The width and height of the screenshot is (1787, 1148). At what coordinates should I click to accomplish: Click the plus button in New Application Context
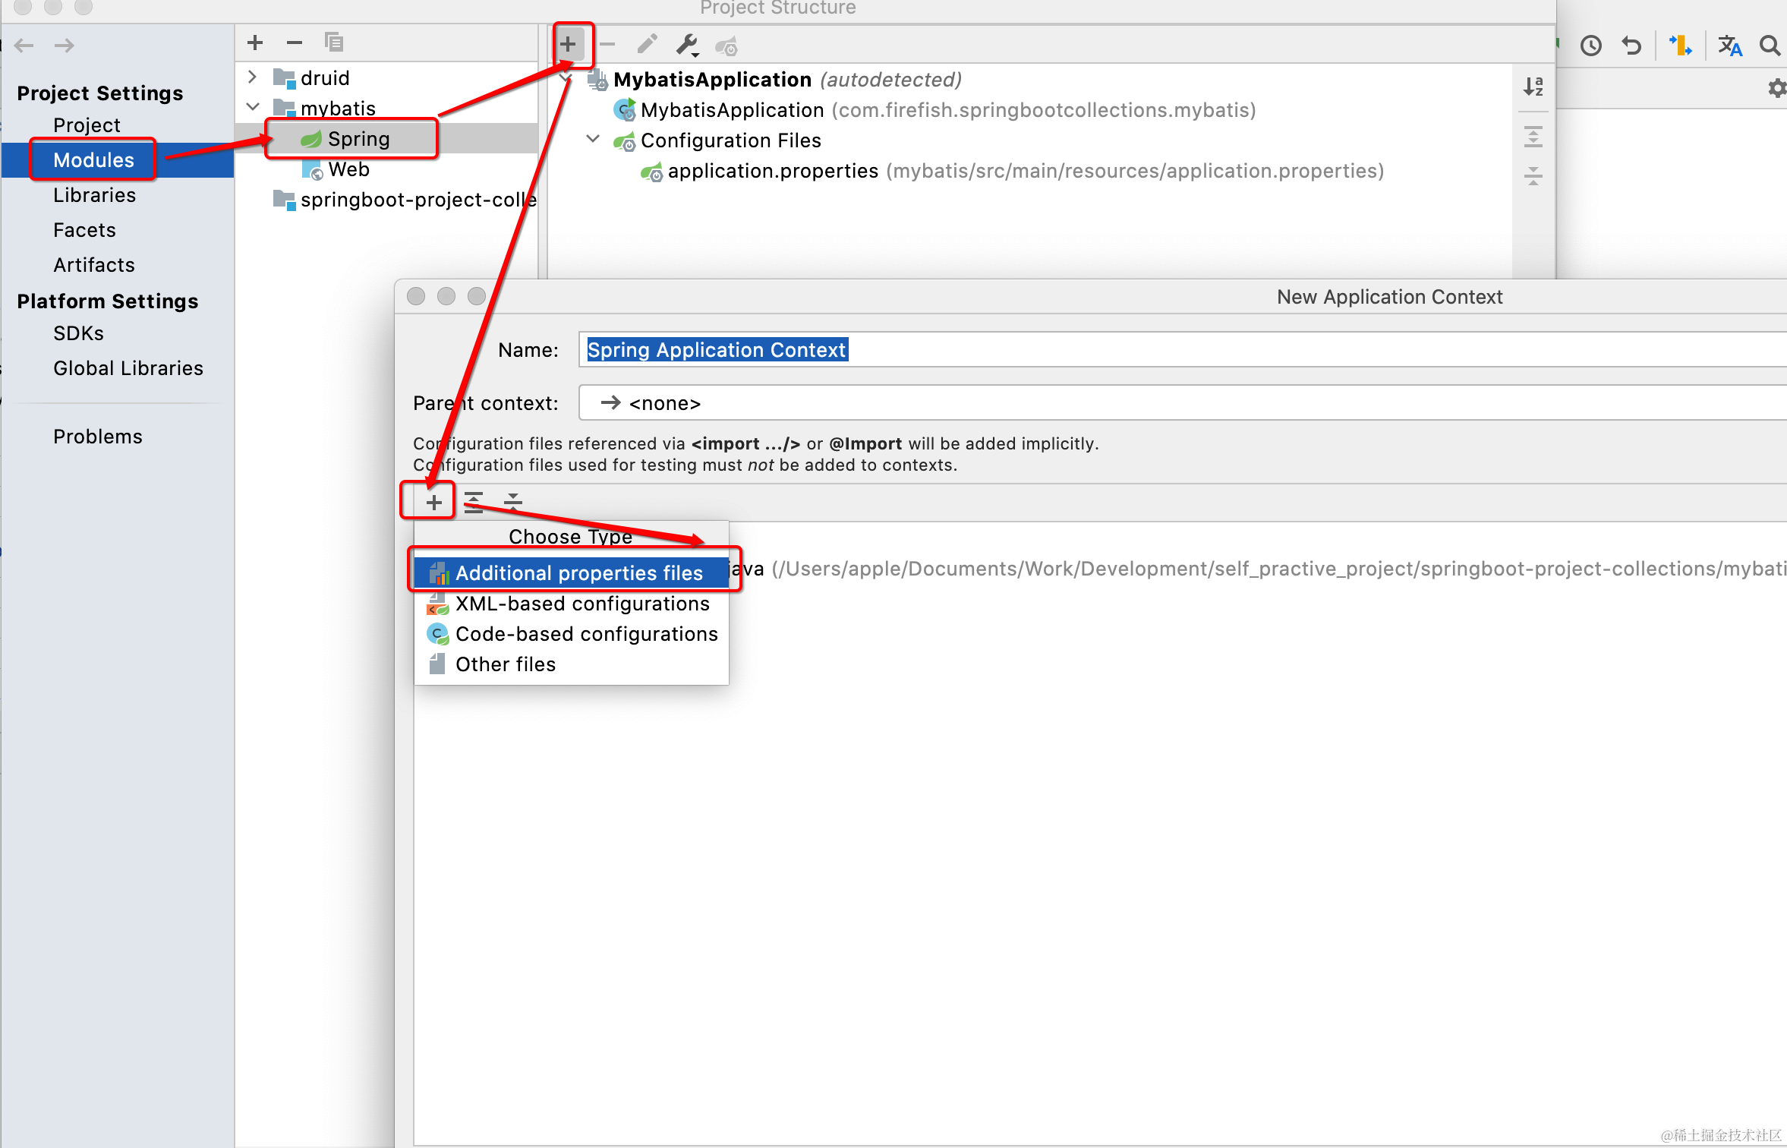433,502
